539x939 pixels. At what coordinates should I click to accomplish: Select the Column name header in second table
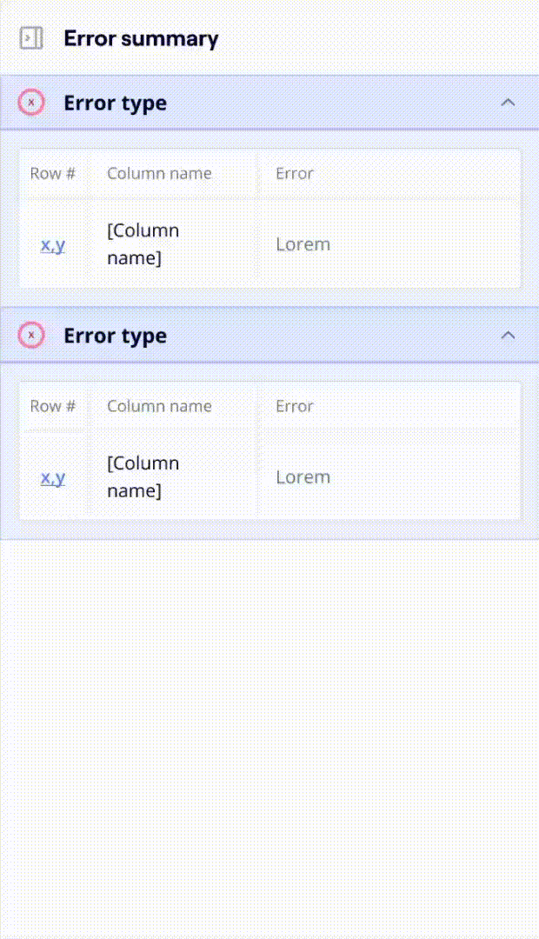tap(159, 406)
